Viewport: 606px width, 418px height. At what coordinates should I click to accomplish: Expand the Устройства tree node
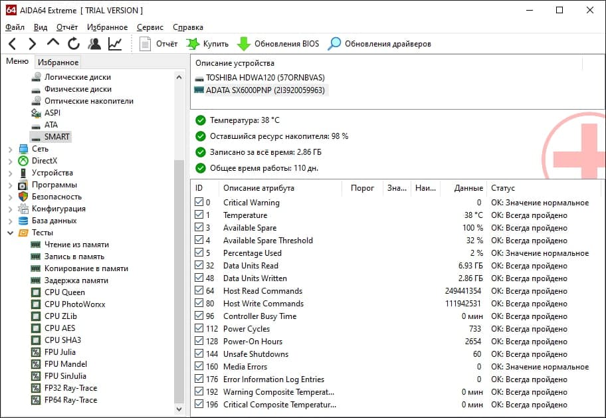click(11, 173)
